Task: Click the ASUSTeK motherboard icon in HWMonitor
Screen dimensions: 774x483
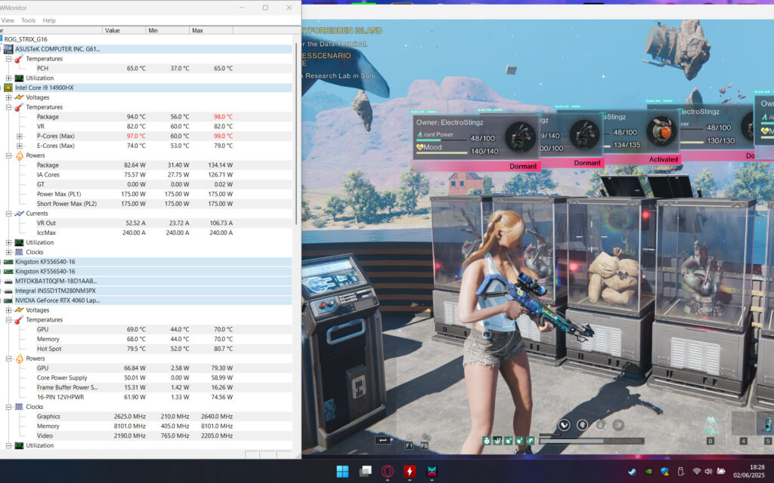Action: pos(8,49)
